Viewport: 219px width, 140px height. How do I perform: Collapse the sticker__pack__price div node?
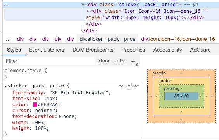coord(83,5)
